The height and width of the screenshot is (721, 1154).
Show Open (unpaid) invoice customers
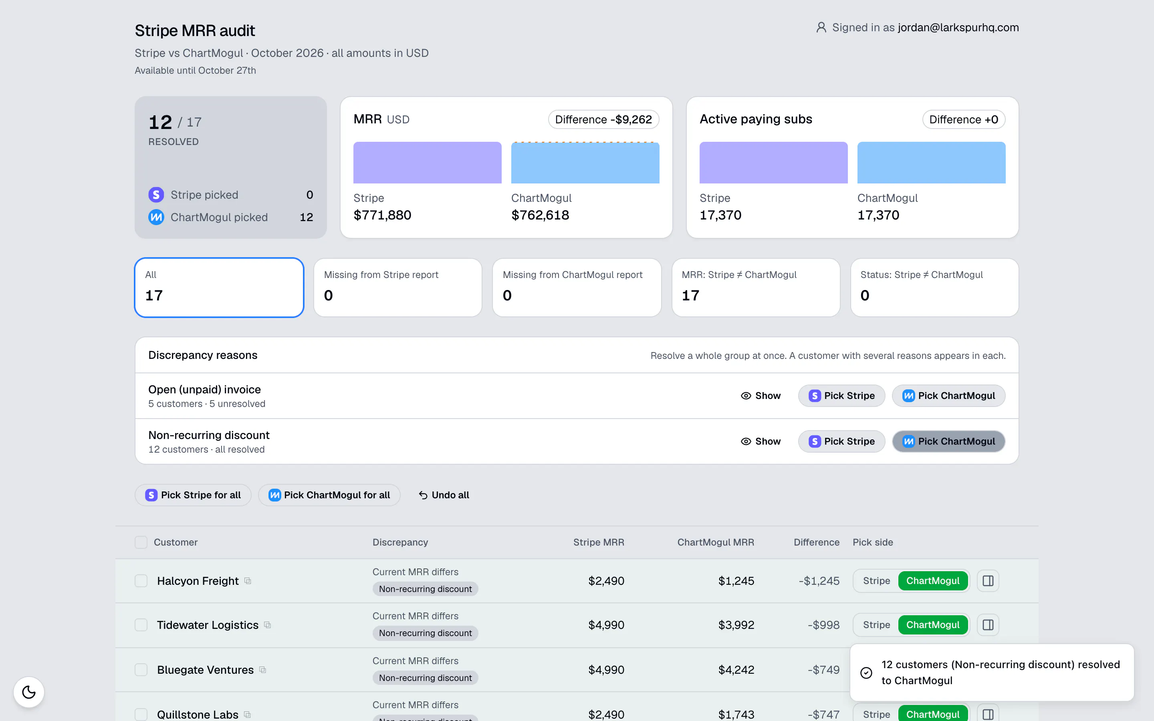761,396
